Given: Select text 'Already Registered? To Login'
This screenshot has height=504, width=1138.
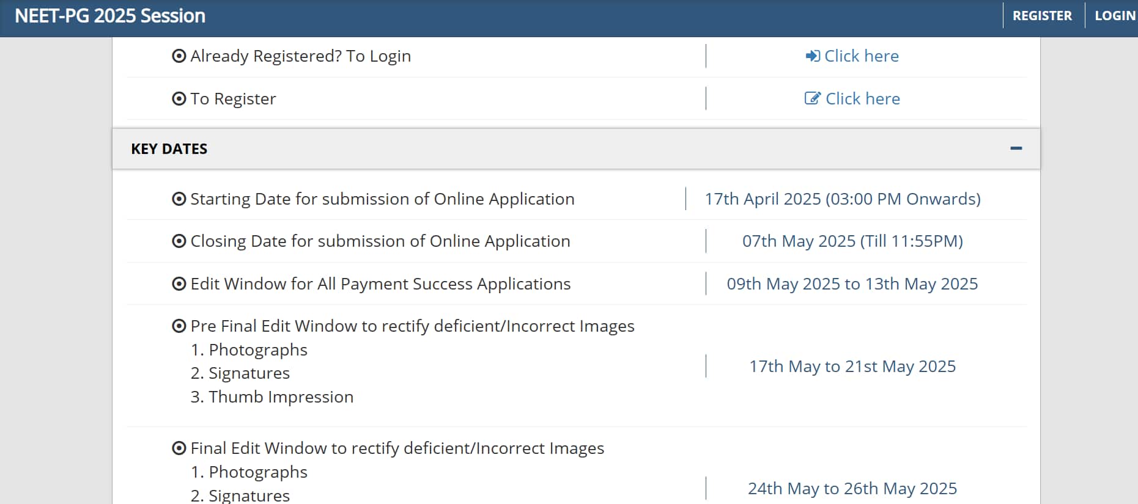Looking at the screenshot, I should (x=301, y=56).
